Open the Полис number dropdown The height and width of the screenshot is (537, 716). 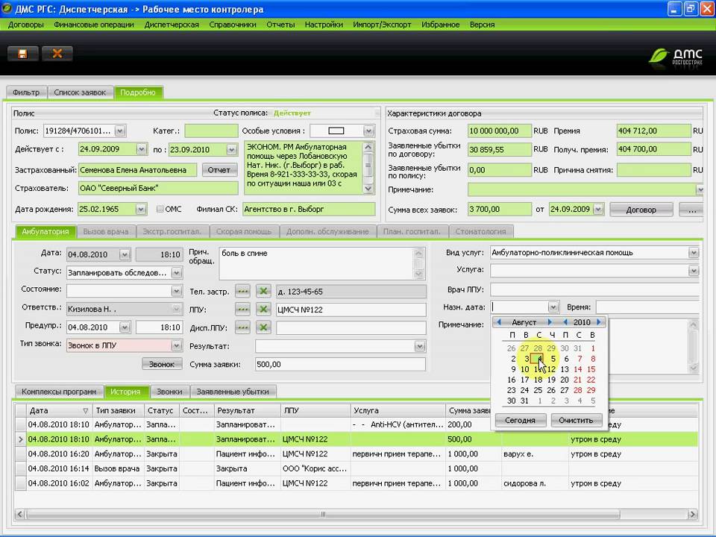click(120, 131)
